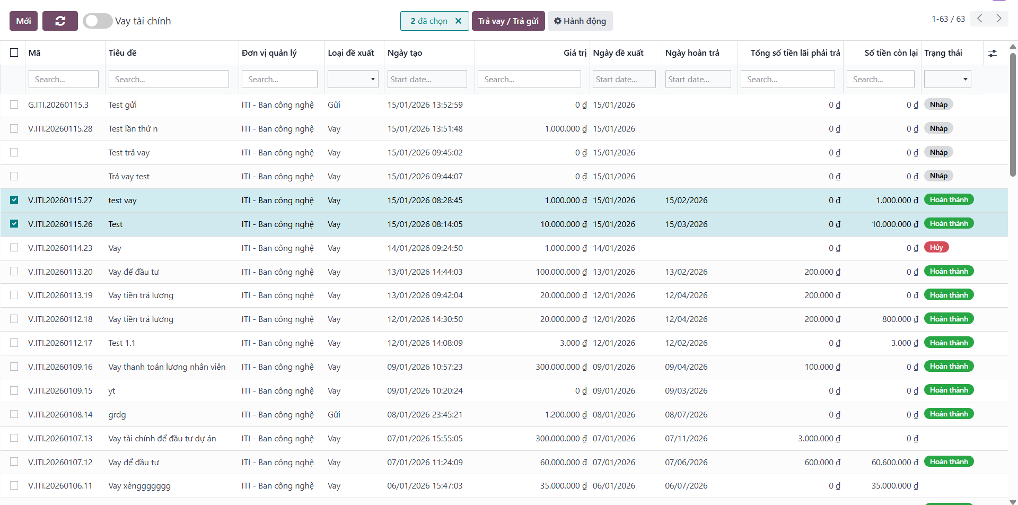1018x505 pixels.
Task: Click the Ngày hoàn trả start date filter
Action: pyautogui.click(x=698, y=79)
